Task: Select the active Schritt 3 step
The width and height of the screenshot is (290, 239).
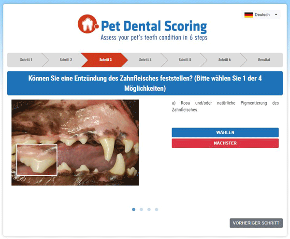Action: (x=105, y=60)
